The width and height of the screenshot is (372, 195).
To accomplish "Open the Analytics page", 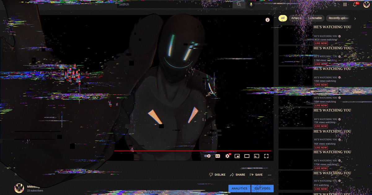I will (239, 188).
